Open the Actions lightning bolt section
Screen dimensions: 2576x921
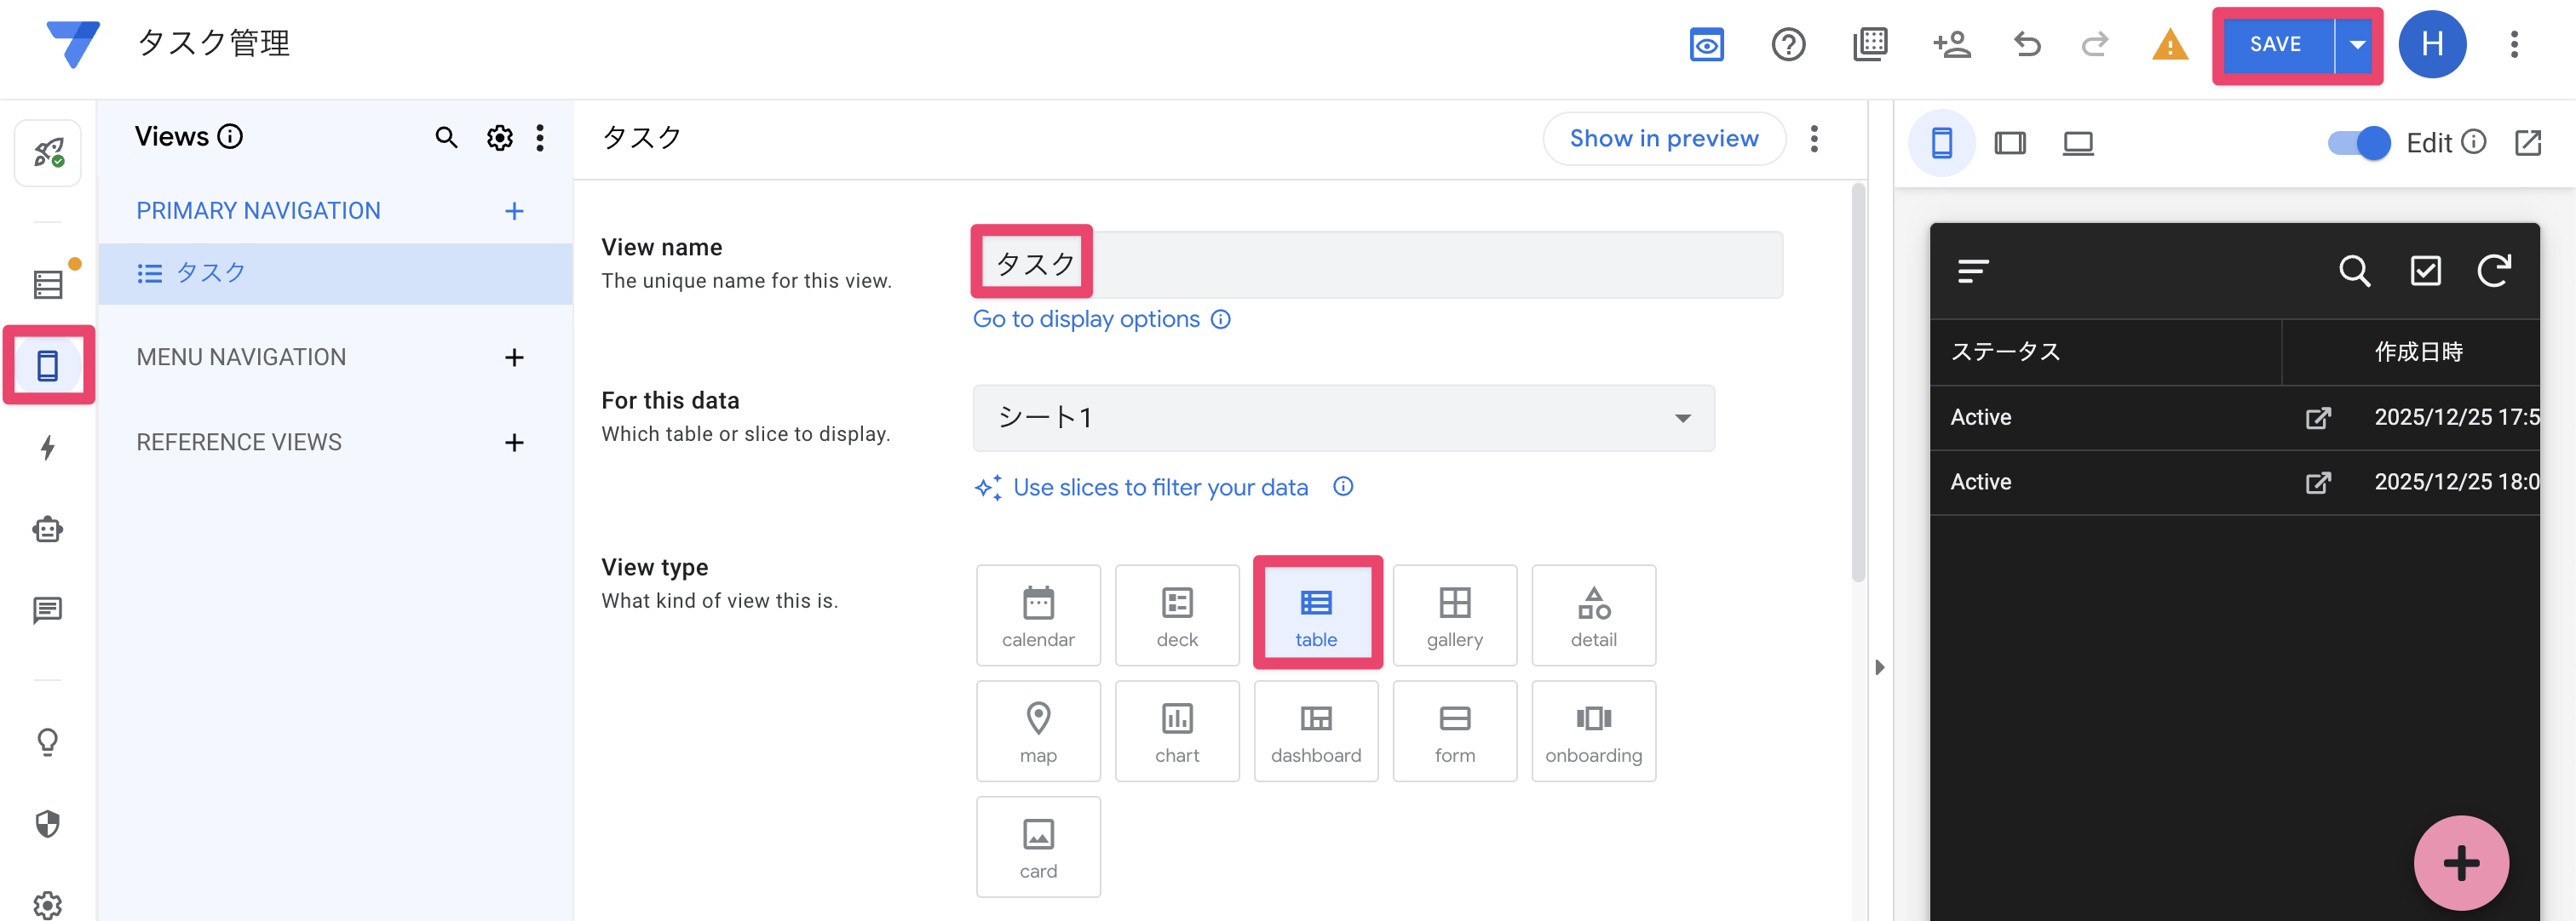click(48, 447)
